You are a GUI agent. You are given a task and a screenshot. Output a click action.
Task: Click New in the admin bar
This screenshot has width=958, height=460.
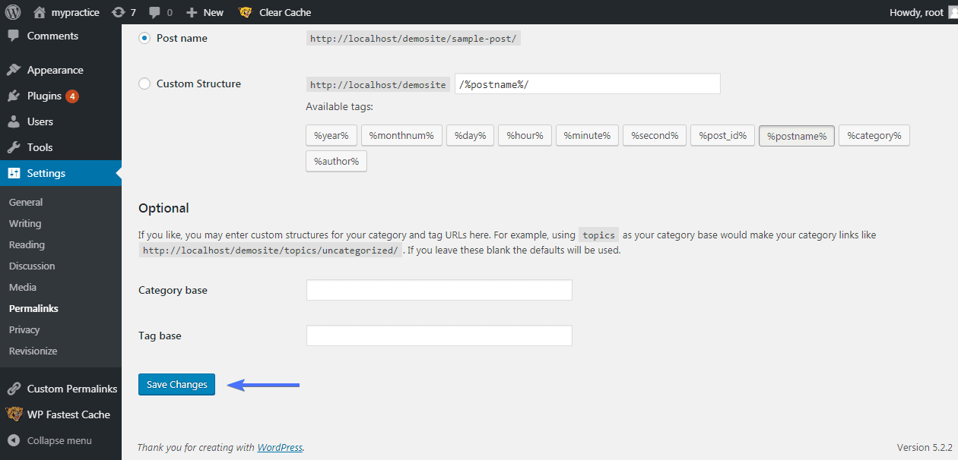point(214,12)
